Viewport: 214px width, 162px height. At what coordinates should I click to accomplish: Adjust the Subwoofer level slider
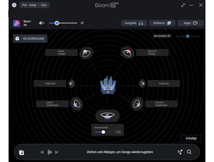[103, 132]
